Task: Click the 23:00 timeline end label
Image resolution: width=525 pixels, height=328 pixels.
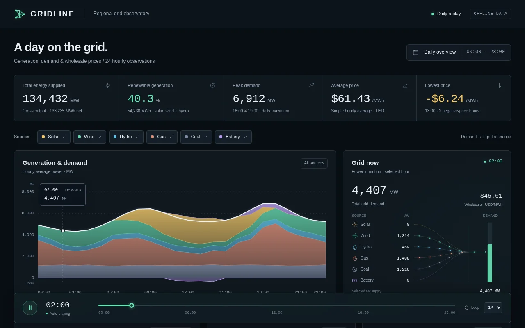Action: [450, 313]
